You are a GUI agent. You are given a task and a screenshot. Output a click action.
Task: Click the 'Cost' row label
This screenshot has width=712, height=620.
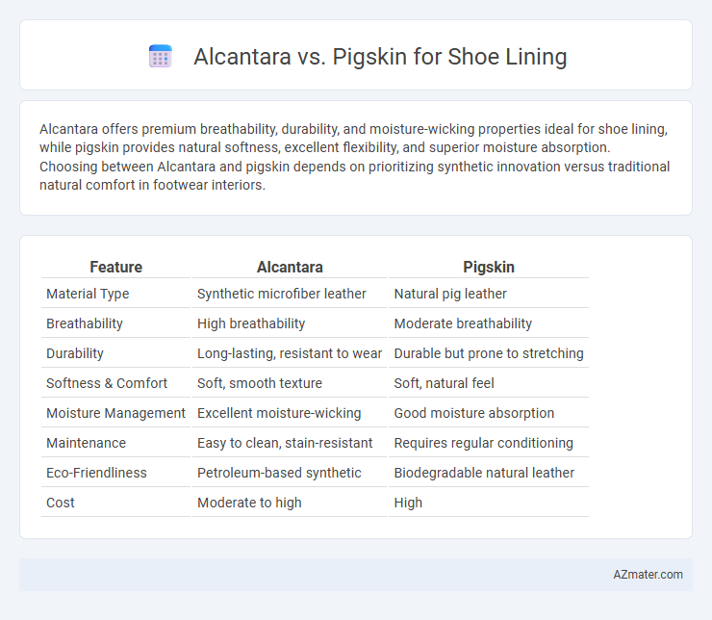[x=61, y=503]
